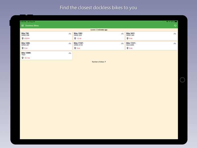Tap the bicycle icon on Bike 1409 card
Viewport: 197px width, 148px height.
70,43
